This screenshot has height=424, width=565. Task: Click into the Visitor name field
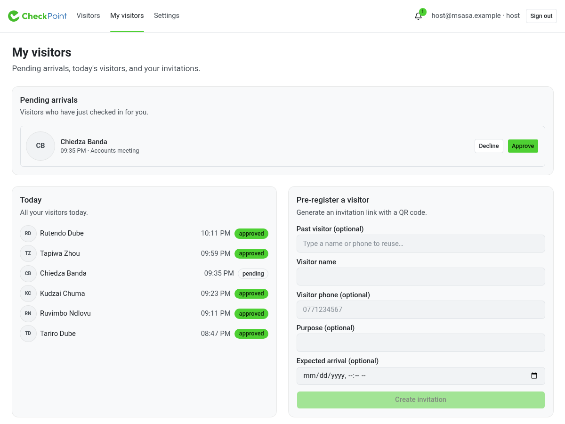coord(421,277)
